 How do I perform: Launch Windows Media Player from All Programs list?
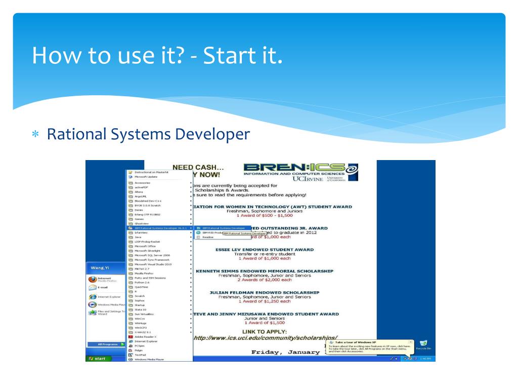click(159, 360)
